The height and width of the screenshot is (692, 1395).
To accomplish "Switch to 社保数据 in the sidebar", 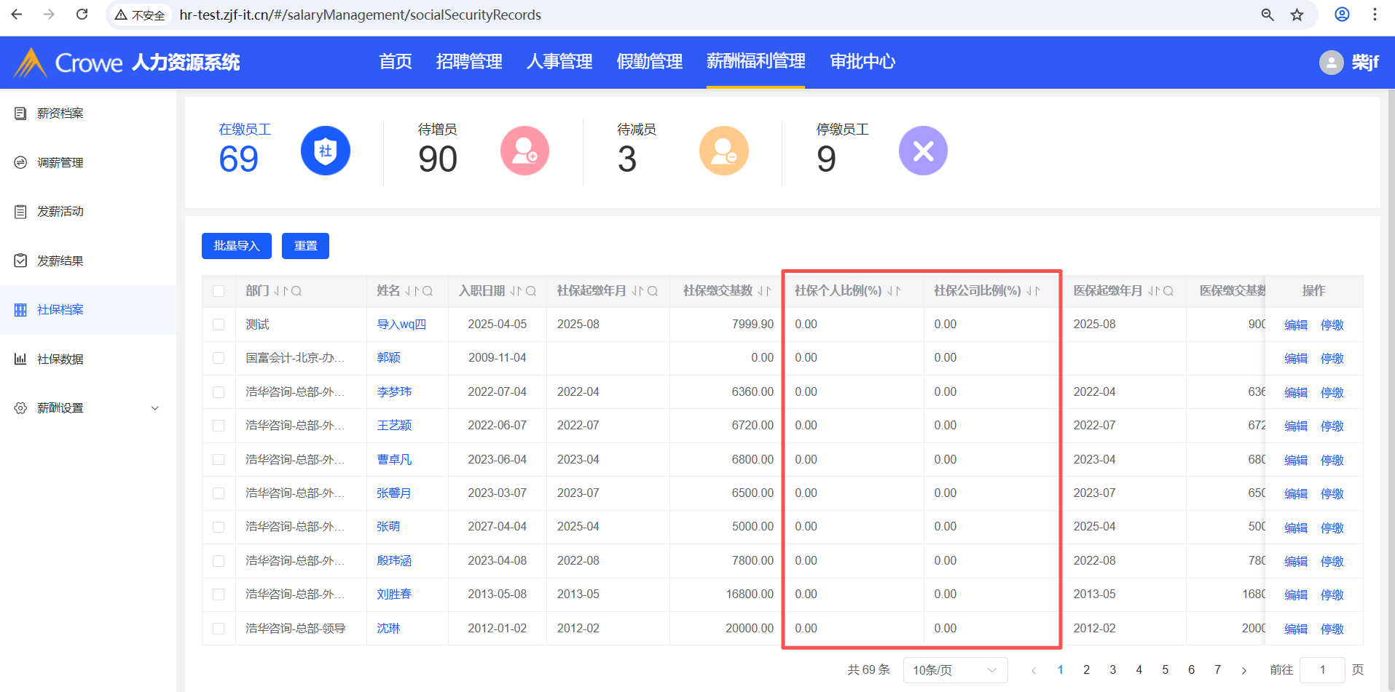I will [x=60, y=359].
